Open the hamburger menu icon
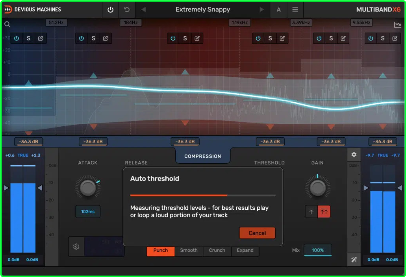The height and width of the screenshot is (277, 406). click(295, 9)
